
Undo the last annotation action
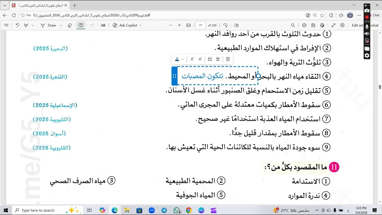coord(17,25)
